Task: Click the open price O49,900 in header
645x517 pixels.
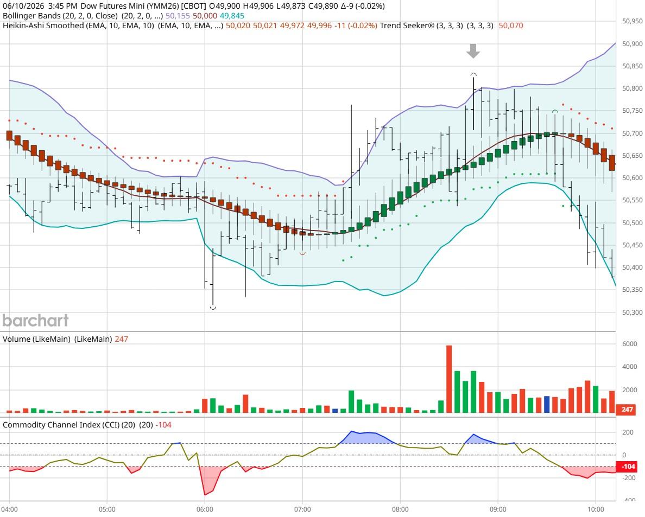Action: (225, 6)
